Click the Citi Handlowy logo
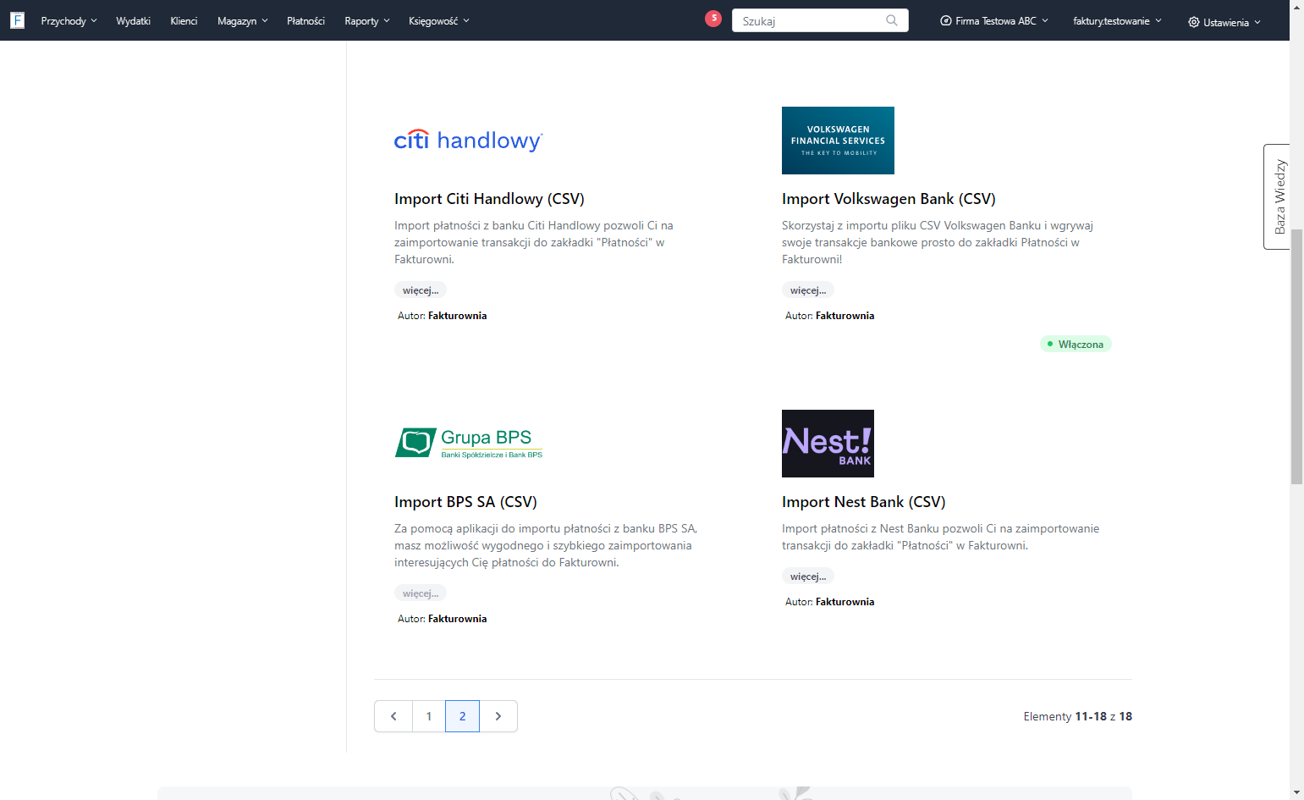1304x800 pixels. pos(469,140)
